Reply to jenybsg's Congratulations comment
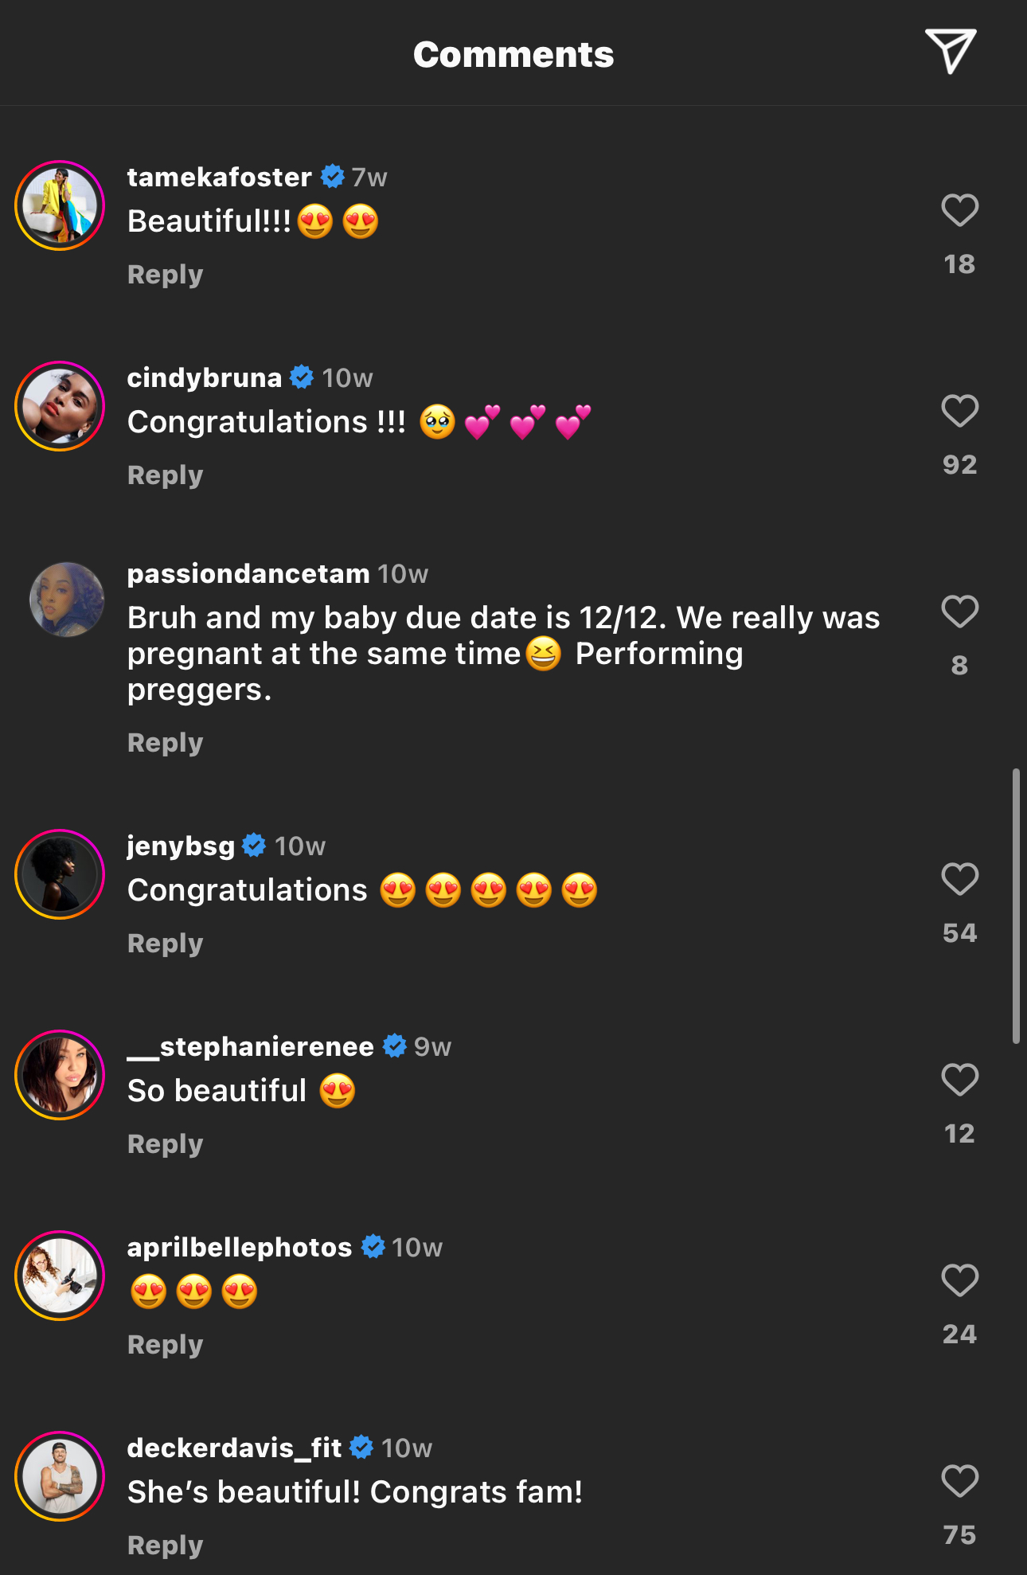 coord(166,944)
